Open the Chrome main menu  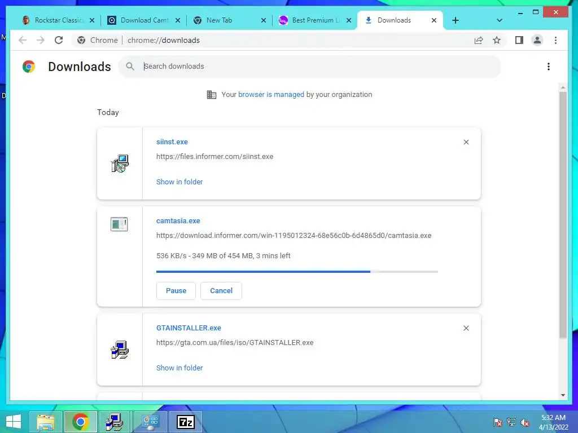pyautogui.click(x=555, y=40)
